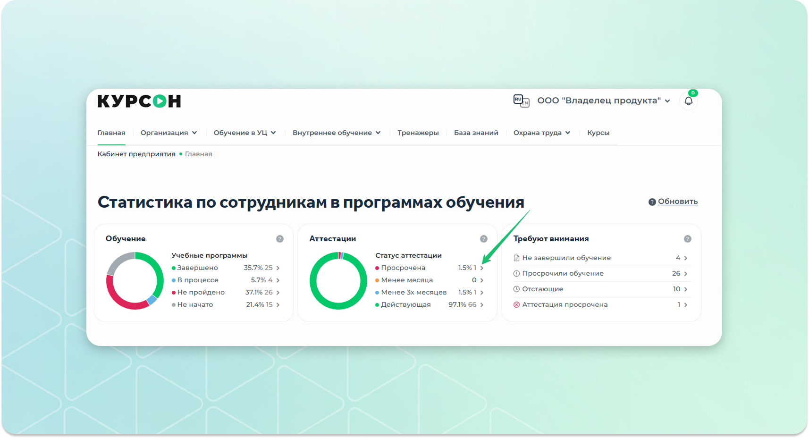Image resolution: width=809 pixels, height=438 pixels.
Task: Expand the Просрочена attestation row arrow
Action: 482,268
